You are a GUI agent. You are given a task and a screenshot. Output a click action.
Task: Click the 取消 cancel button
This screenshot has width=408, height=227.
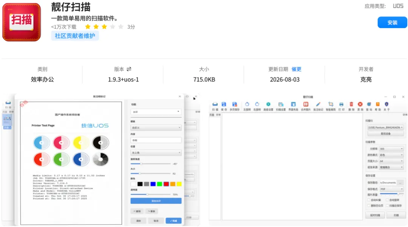click(156, 221)
